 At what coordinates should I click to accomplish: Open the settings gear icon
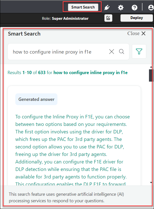[121, 8]
